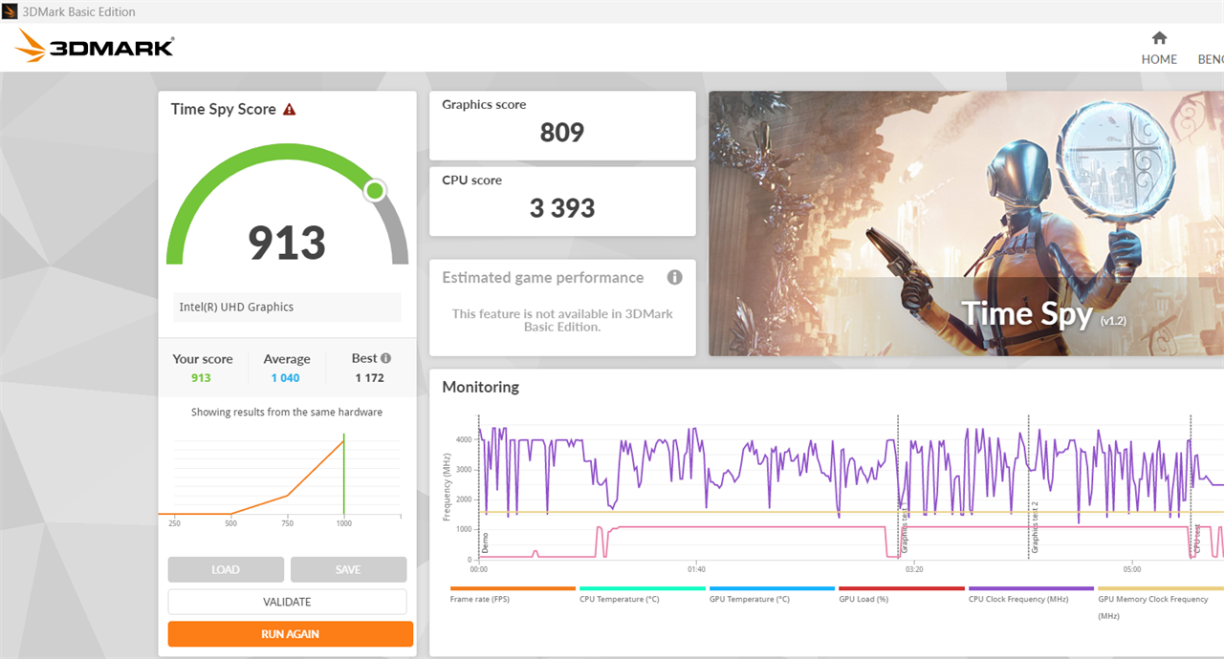
Task: Click the Graphics test 2 chart marker
Action: click(1035, 527)
